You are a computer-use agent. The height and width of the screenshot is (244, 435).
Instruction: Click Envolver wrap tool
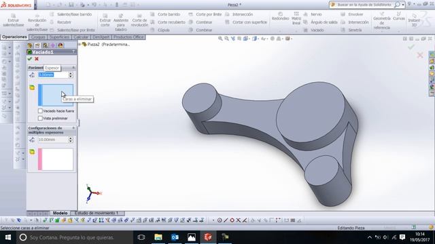pos(352,14)
